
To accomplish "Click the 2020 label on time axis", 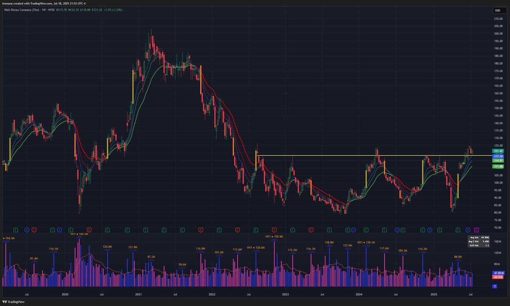I will click(65, 294).
